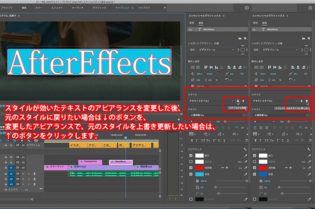315x209 pixels.
Task: Open left Essential Graphics panel menu
Action: coord(224,16)
